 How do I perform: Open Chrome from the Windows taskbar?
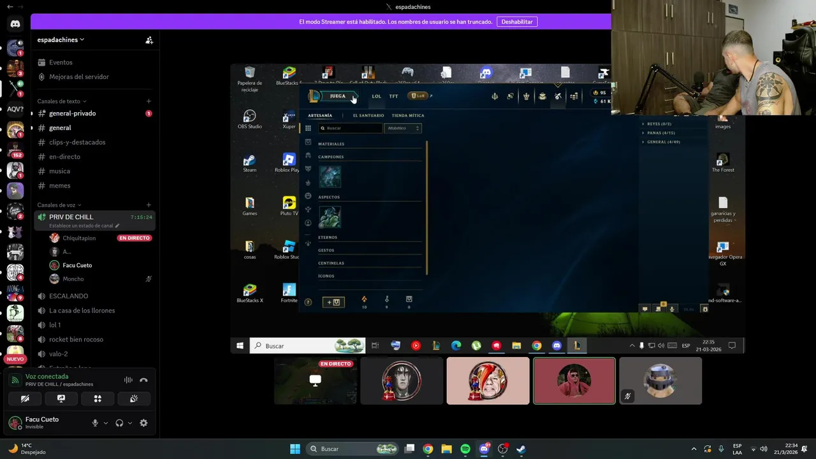coord(428,449)
